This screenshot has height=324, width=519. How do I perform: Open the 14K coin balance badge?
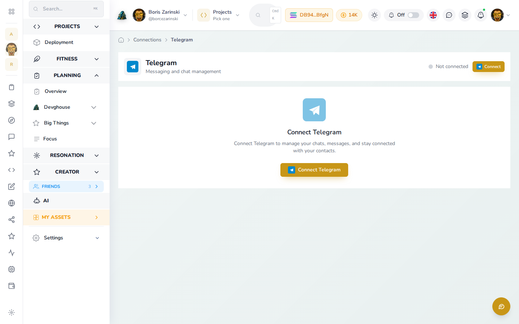(349, 15)
